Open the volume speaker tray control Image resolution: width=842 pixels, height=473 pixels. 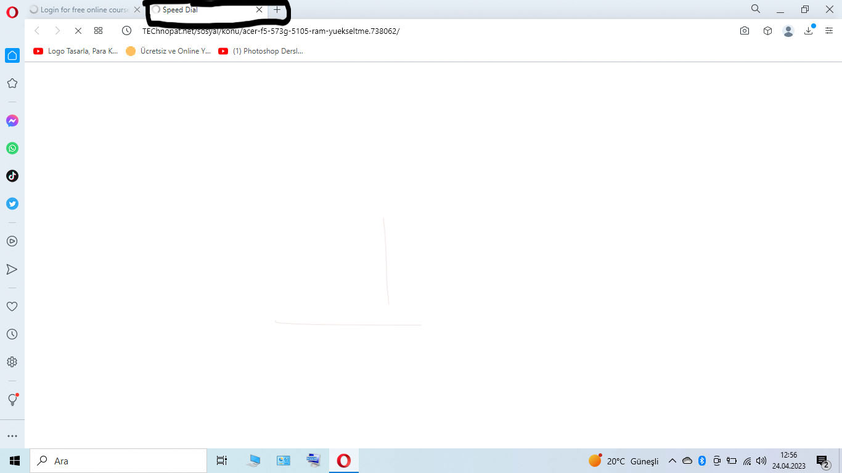click(761, 461)
